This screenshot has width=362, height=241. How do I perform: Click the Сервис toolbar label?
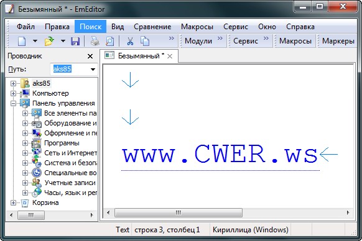[246, 41]
